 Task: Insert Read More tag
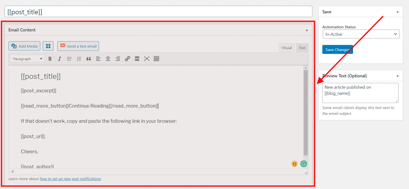(137, 59)
